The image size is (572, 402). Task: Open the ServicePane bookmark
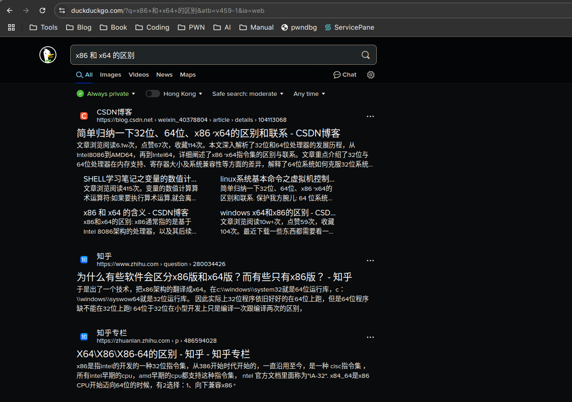[x=349, y=27]
